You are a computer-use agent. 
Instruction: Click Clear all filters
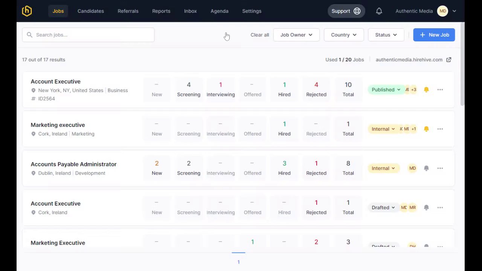point(260,35)
